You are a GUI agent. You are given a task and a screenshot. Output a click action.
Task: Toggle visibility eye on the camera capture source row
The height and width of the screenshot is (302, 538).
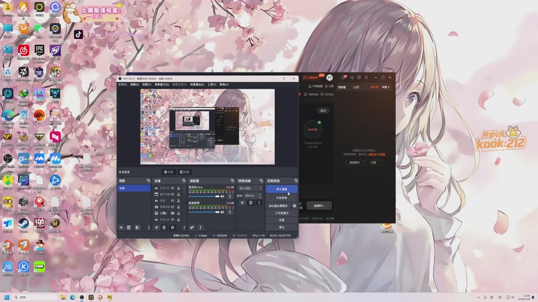coord(173,207)
